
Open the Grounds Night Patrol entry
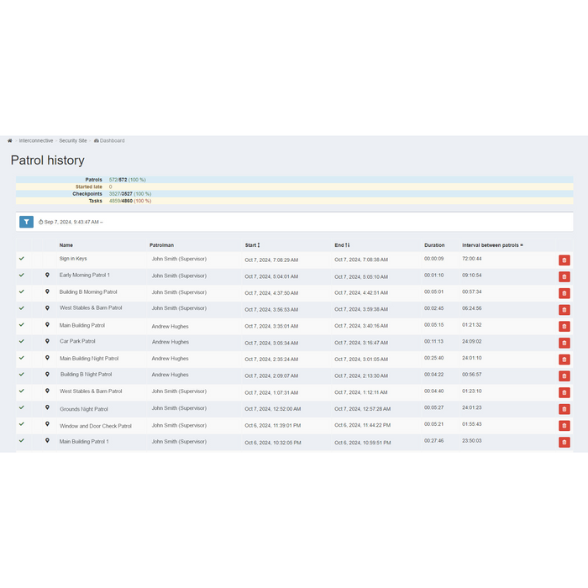click(x=84, y=409)
